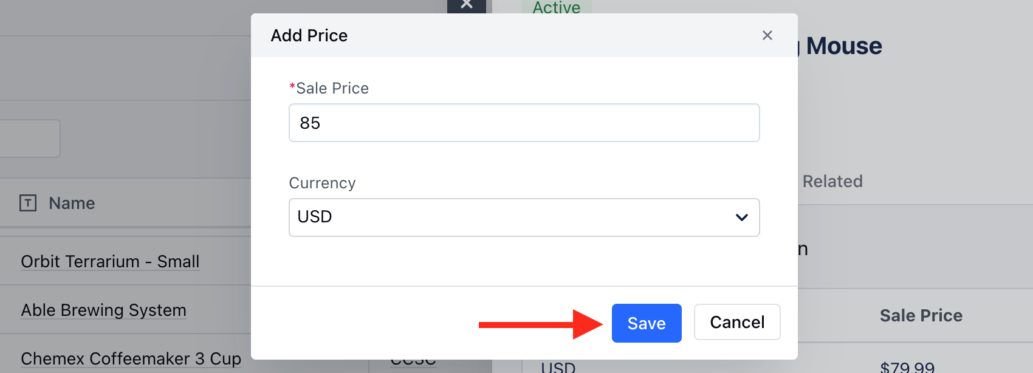This screenshot has width=1033, height=373.
Task: Click the Sale Price field containing 85
Action: click(x=524, y=123)
